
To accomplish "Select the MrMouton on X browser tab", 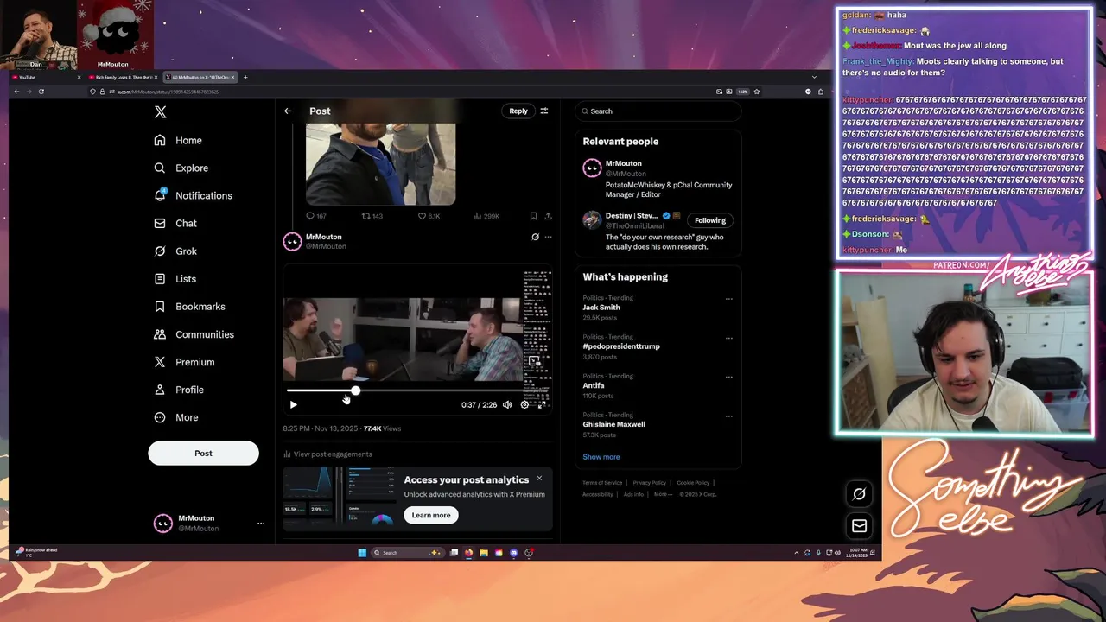I will (200, 77).
